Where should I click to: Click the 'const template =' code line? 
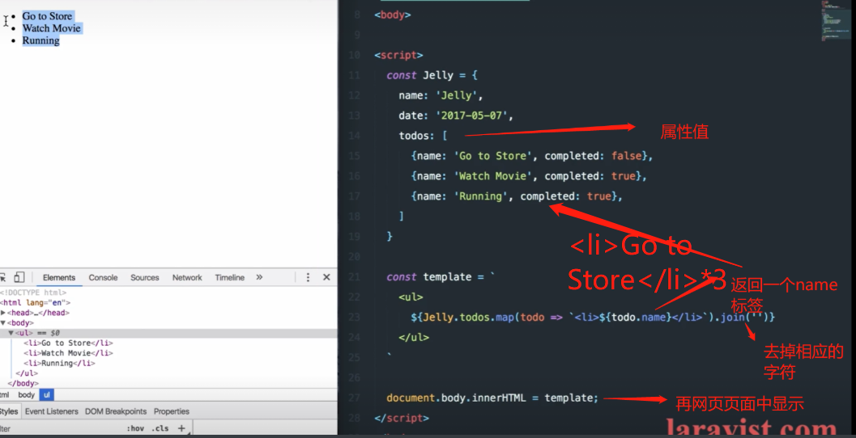coord(440,276)
